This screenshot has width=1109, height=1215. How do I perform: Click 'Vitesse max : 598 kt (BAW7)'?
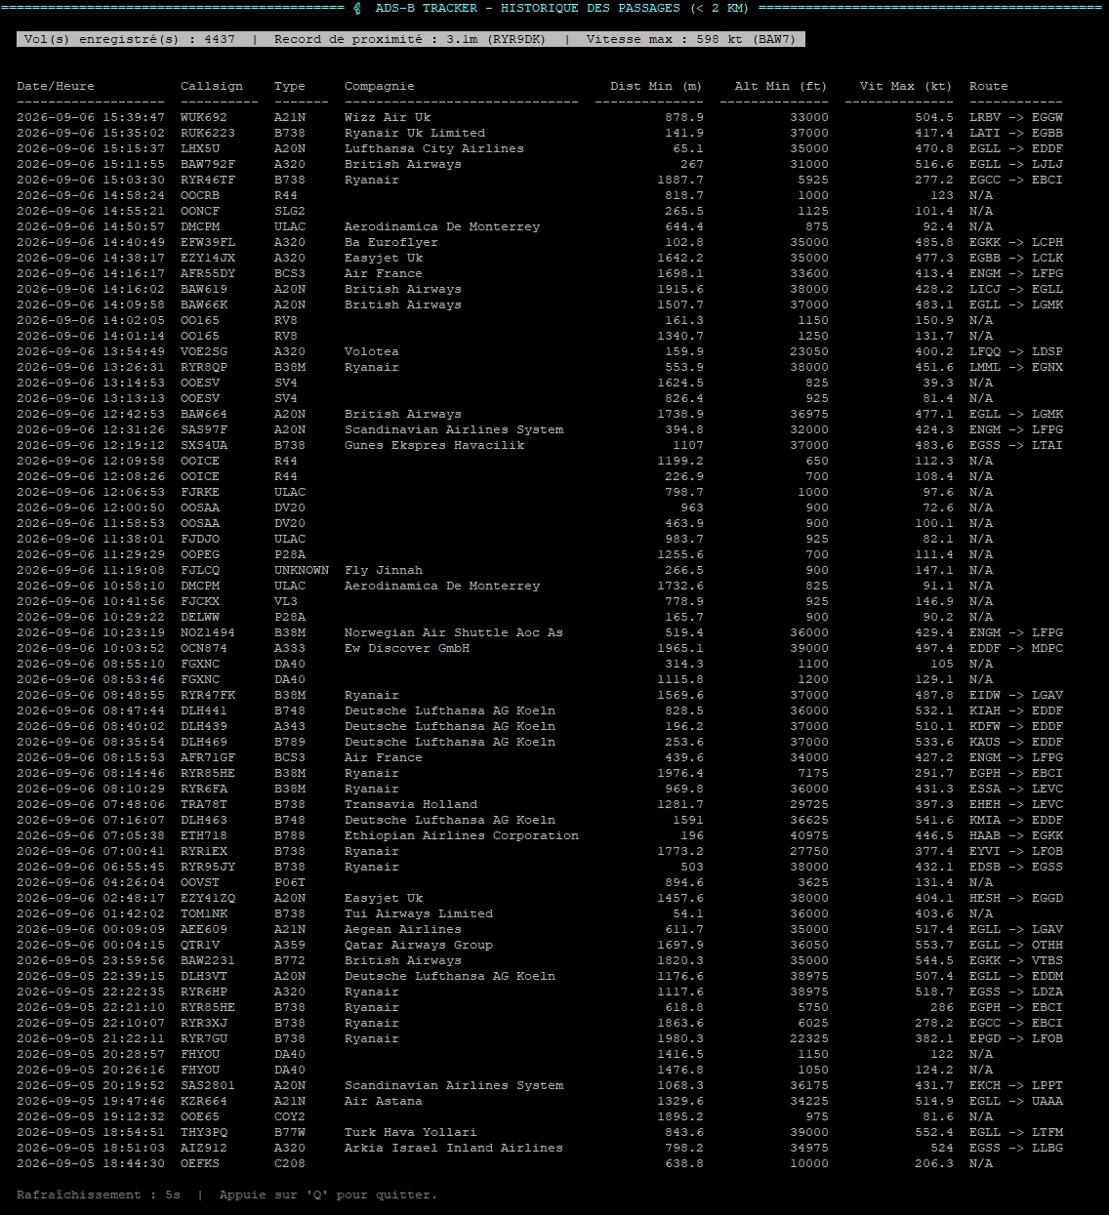[692, 39]
